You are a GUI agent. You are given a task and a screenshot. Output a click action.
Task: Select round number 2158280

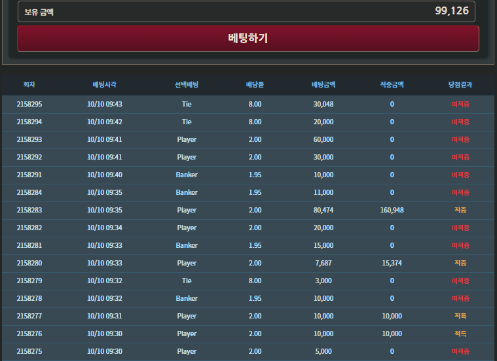click(29, 263)
